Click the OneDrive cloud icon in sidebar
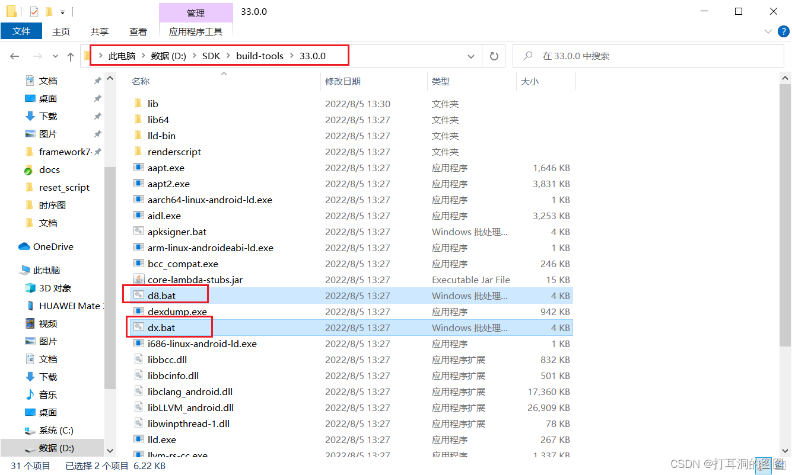Screen dimensions: 792x475 [24, 246]
